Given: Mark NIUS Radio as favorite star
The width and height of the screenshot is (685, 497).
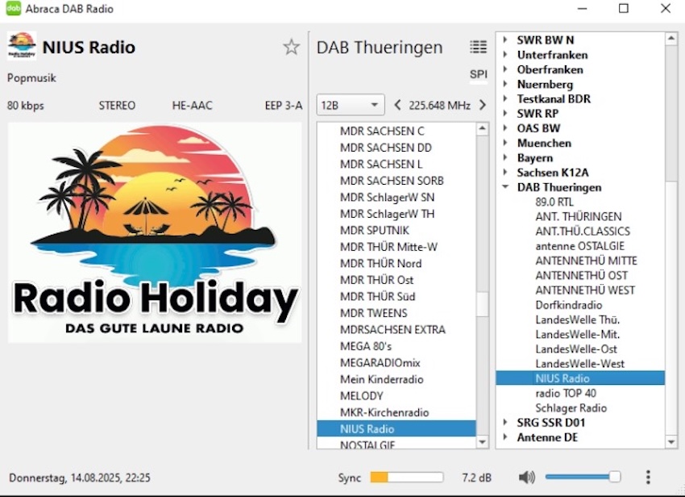Looking at the screenshot, I should (292, 47).
